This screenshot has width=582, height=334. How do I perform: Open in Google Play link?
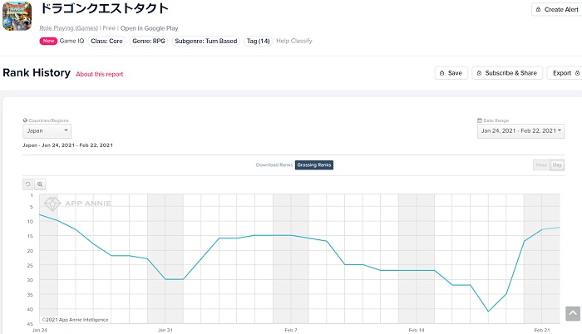(149, 28)
